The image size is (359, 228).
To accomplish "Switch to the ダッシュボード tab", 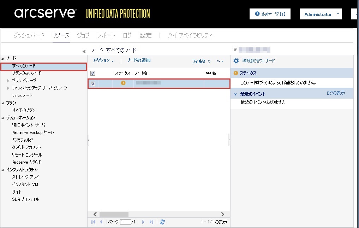I will pyautogui.click(x=29, y=35).
